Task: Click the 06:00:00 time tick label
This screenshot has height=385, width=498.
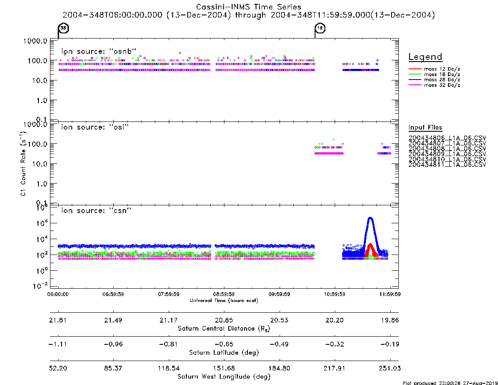Action: coord(58,294)
